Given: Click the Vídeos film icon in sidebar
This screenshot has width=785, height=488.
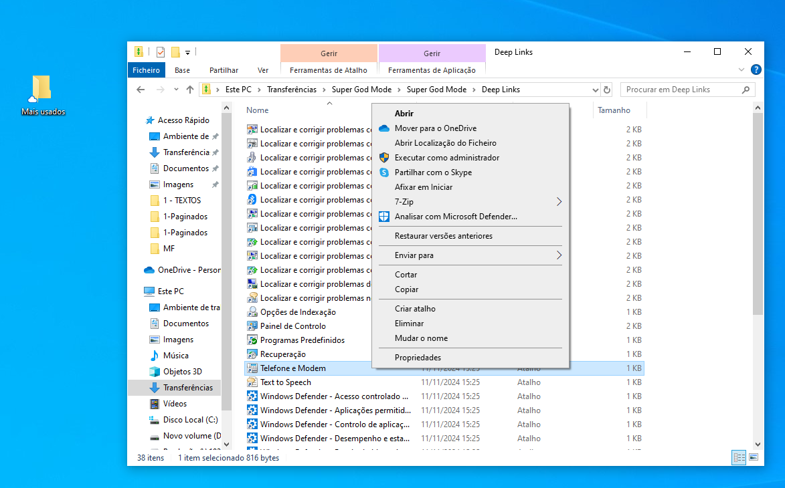Looking at the screenshot, I should coord(155,404).
